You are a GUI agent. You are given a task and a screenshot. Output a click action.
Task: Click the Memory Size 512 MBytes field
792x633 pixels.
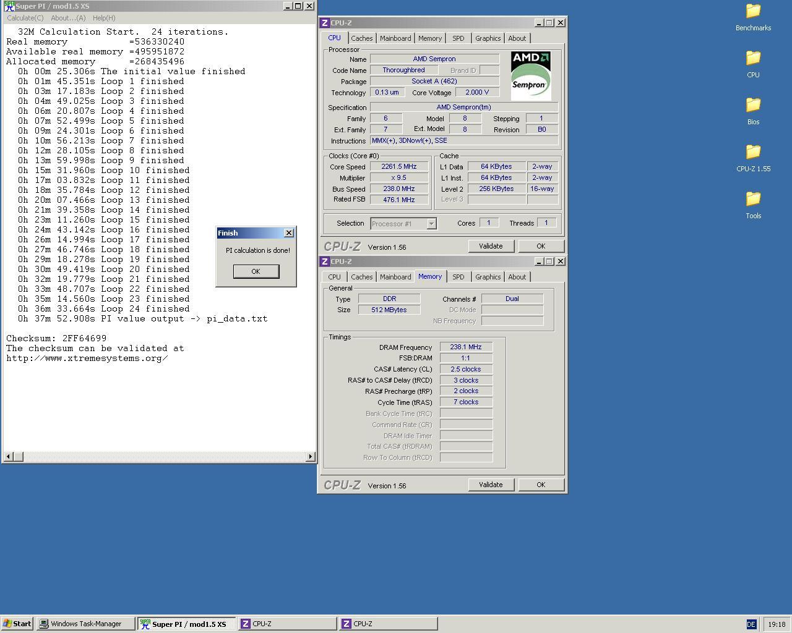point(389,310)
